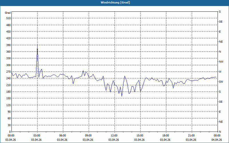Click the SE compass label between 480 and 510

221,22
